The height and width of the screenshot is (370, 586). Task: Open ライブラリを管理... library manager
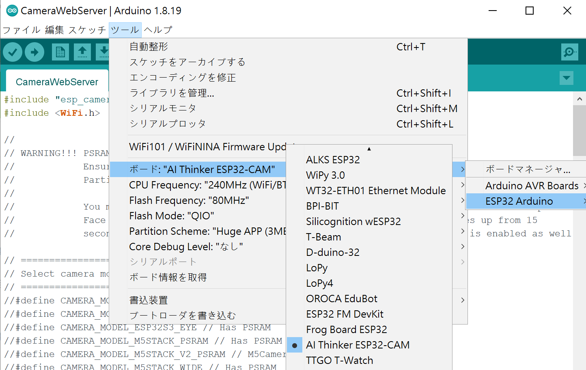(288, 93)
